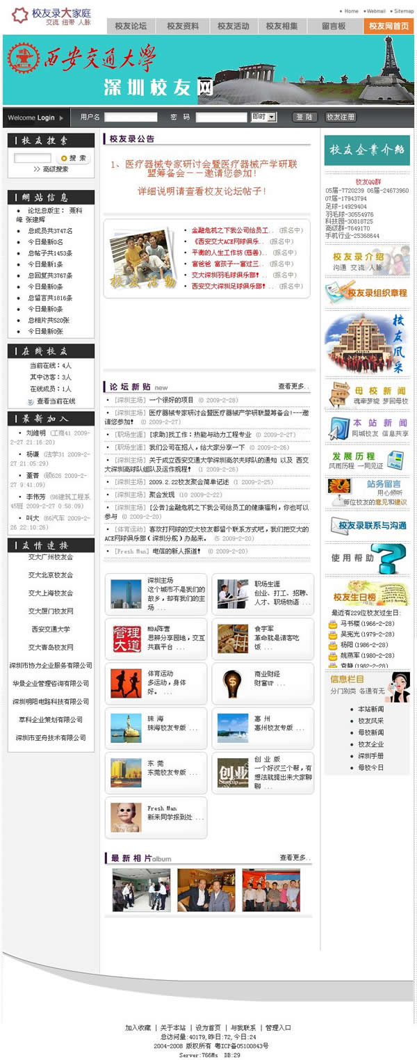Click the 校友活动 group photo thumbnail
The height and width of the screenshot is (1060, 417).
pyautogui.click(x=143, y=259)
